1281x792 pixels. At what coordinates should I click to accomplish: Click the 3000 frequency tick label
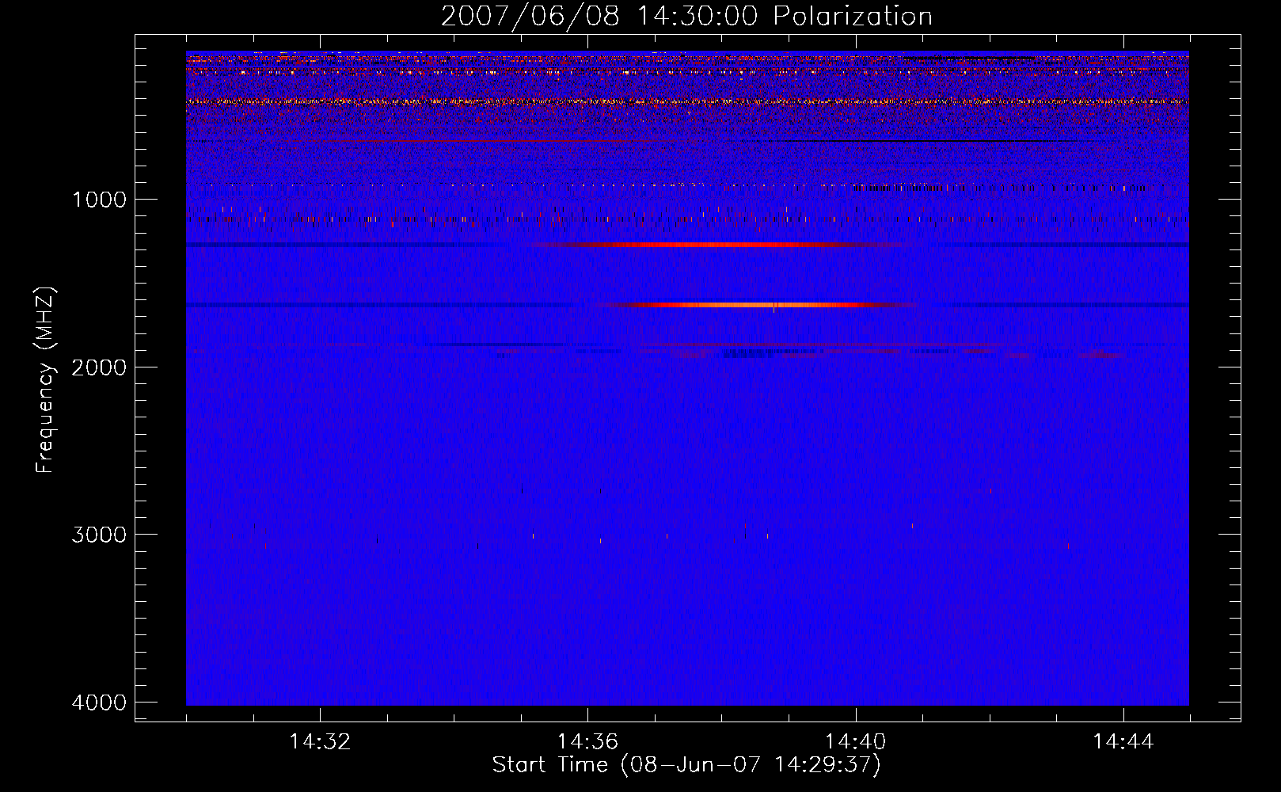[99, 535]
